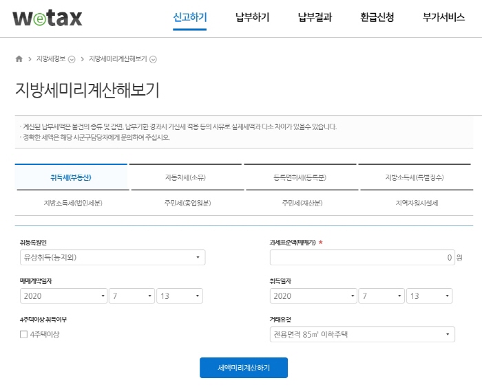Click the Wetax logo
This screenshot has width=482, height=387.
click(x=47, y=17)
